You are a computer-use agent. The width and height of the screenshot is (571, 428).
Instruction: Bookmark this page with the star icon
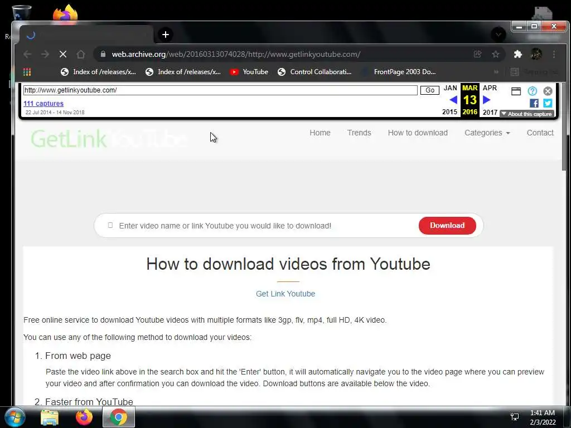point(495,54)
